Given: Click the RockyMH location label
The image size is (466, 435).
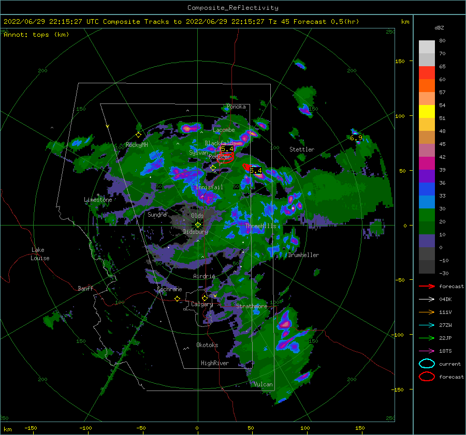Looking at the screenshot, I should (x=137, y=145).
